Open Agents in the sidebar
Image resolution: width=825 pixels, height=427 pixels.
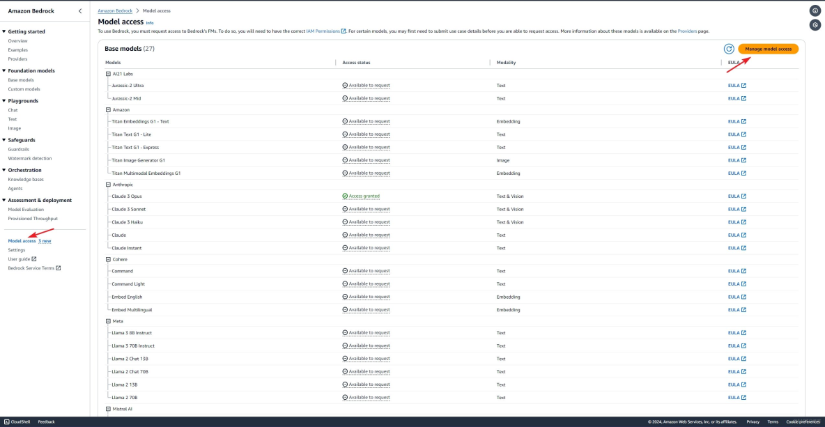pyautogui.click(x=15, y=188)
